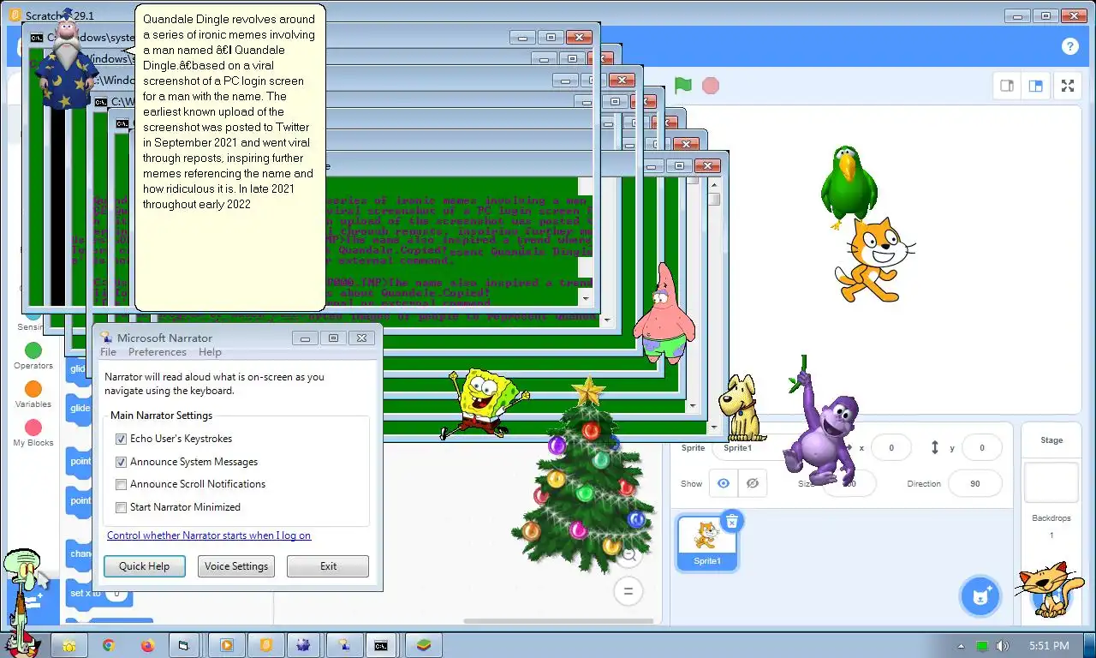Click the taskbar clock 5:51 PM
Screen dimensions: 1096x658
point(1049,646)
